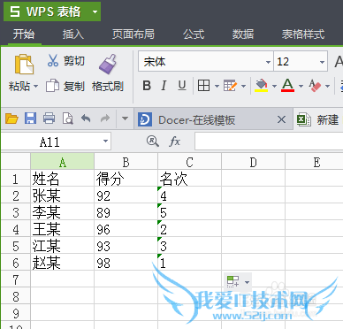Open the quick access toolbar customize arrow

(x=125, y=119)
